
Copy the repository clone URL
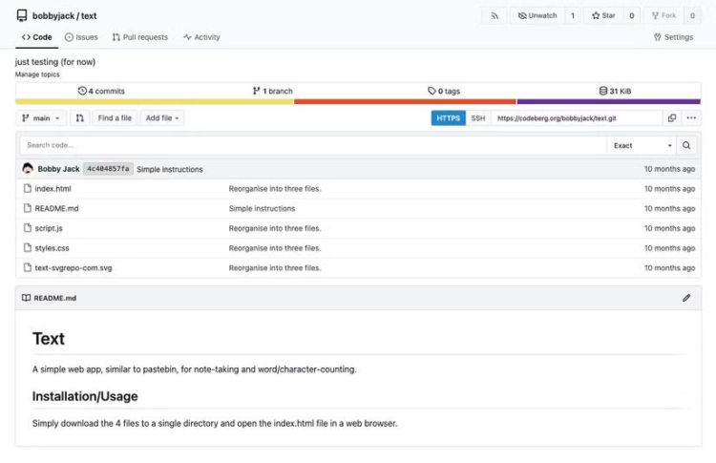[x=672, y=118]
